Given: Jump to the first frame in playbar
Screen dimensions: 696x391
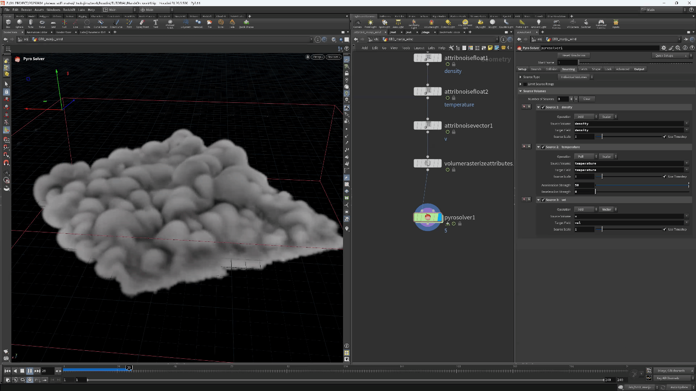Looking at the screenshot, I should pyautogui.click(x=8, y=371).
